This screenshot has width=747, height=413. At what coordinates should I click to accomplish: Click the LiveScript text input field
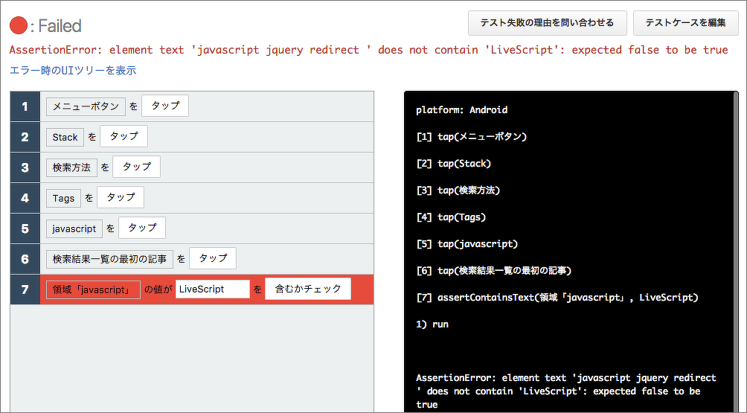tap(212, 289)
